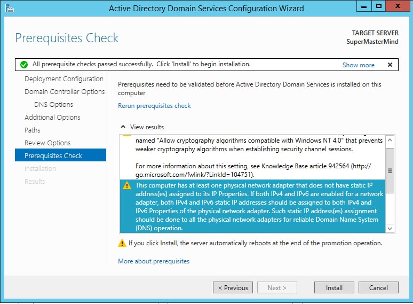Click warning icon beside reboot notice

tap(122, 243)
